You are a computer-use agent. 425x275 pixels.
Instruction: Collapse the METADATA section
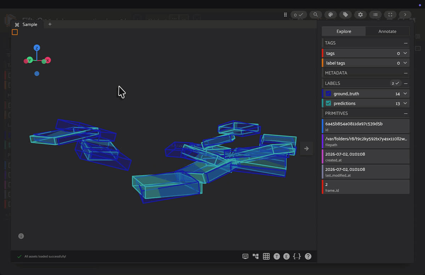point(406,73)
